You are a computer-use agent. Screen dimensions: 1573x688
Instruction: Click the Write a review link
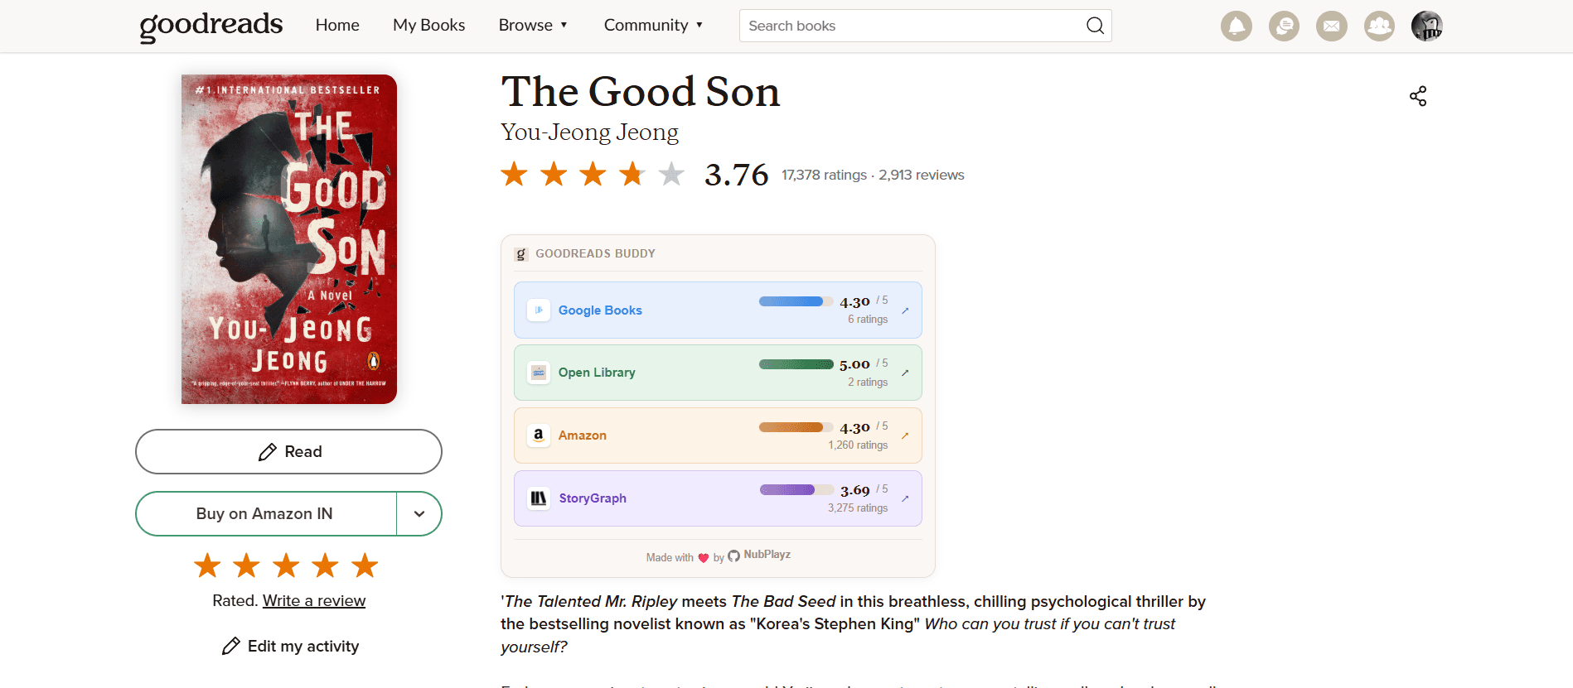(x=313, y=600)
